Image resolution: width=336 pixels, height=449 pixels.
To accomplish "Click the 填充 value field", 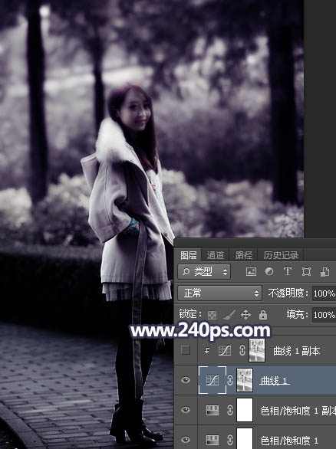I will [x=324, y=315].
